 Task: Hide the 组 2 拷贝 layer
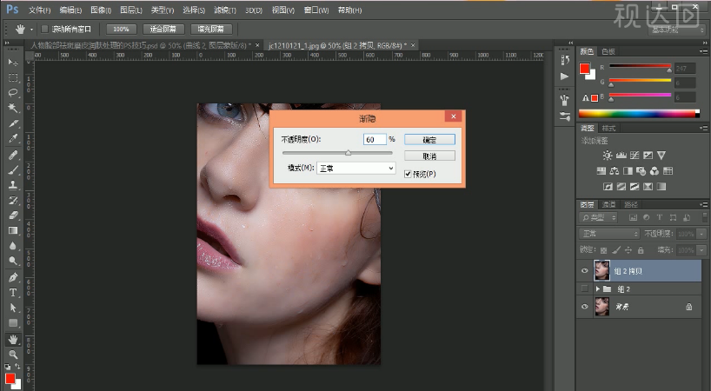click(x=584, y=271)
